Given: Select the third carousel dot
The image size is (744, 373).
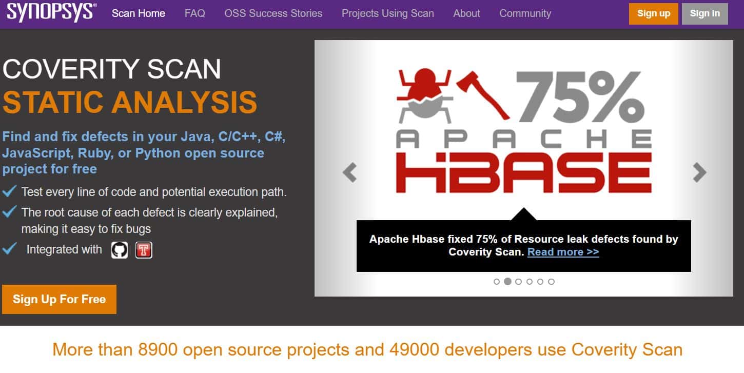Looking at the screenshot, I should coord(518,282).
